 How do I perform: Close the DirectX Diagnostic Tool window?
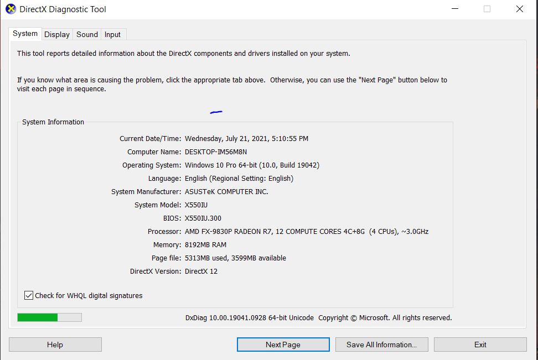tap(520, 9)
